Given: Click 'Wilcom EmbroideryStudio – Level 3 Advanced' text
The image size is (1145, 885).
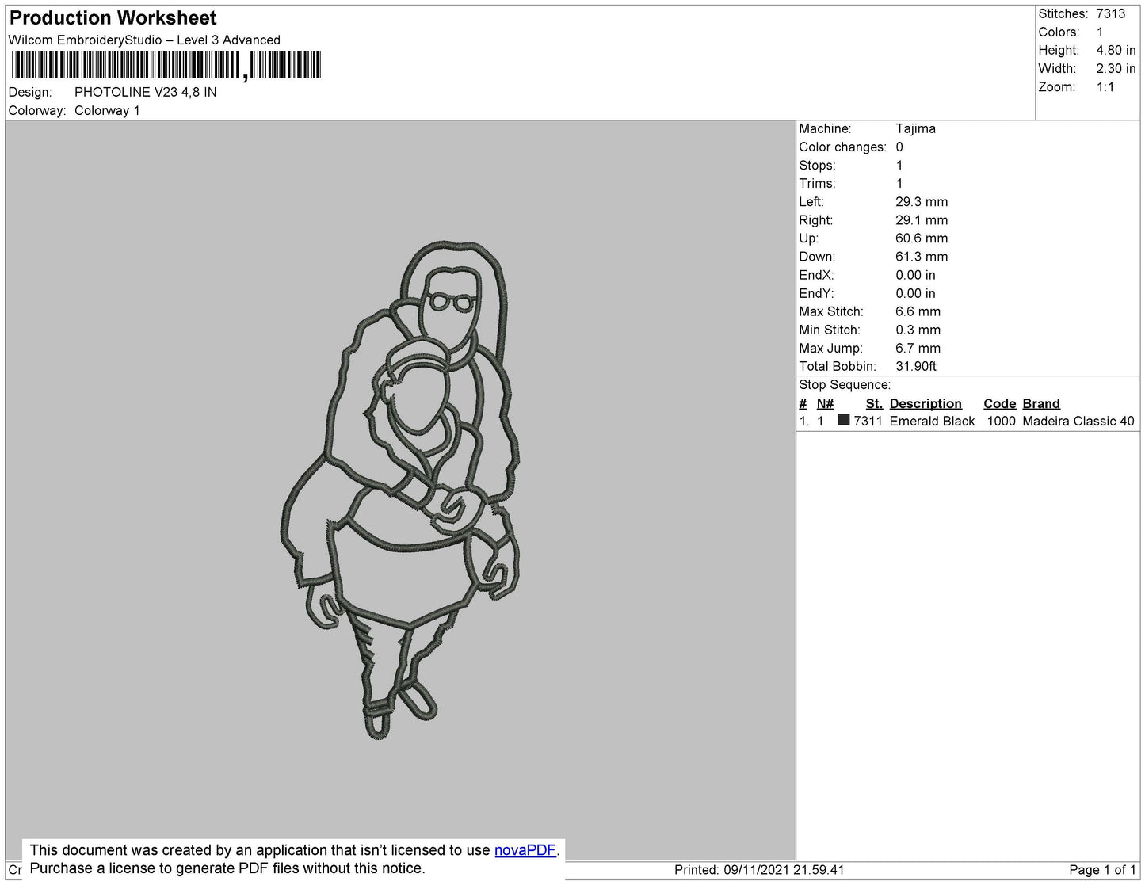Looking at the screenshot, I should pos(144,40).
